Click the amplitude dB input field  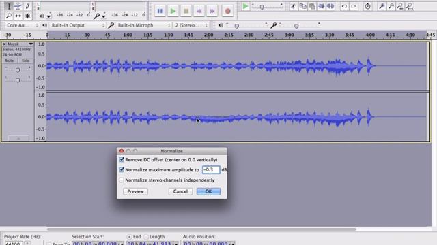211,169
